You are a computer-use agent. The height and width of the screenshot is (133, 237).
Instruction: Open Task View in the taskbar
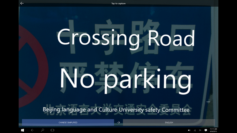52,130
